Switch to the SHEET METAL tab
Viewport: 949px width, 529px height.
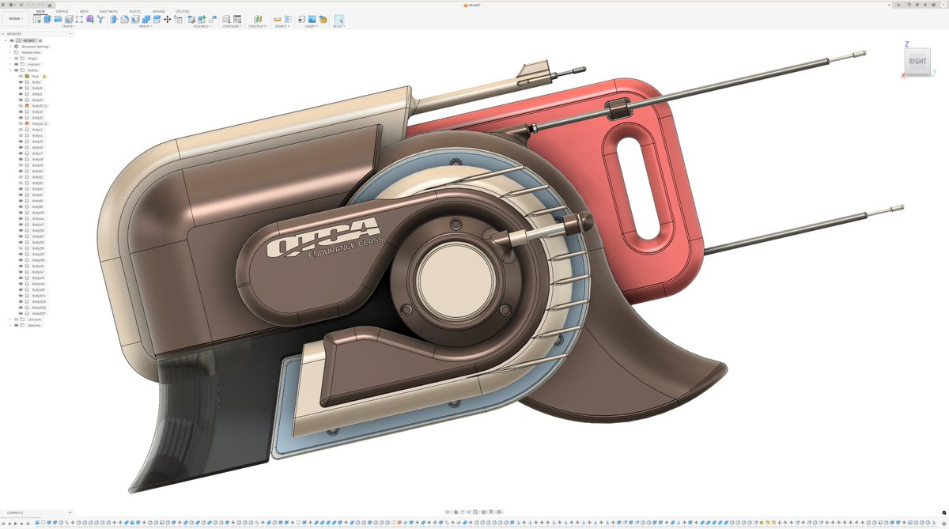tap(108, 11)
